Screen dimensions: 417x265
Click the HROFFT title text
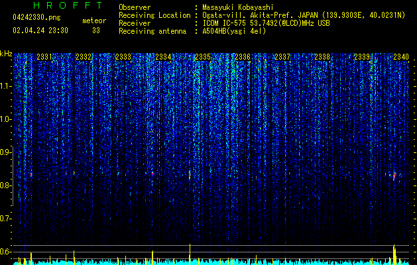point(68,5)
